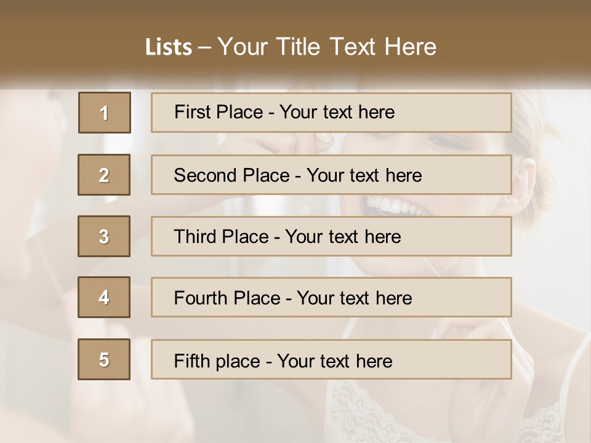
Task: Select the 'Fifth place' words
Action: pyautogui.click(x=217, y=361)
